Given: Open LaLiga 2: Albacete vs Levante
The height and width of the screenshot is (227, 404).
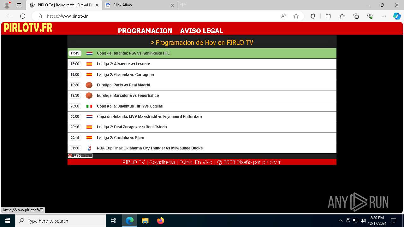Looking at the screenshot, I should [123, 64].
